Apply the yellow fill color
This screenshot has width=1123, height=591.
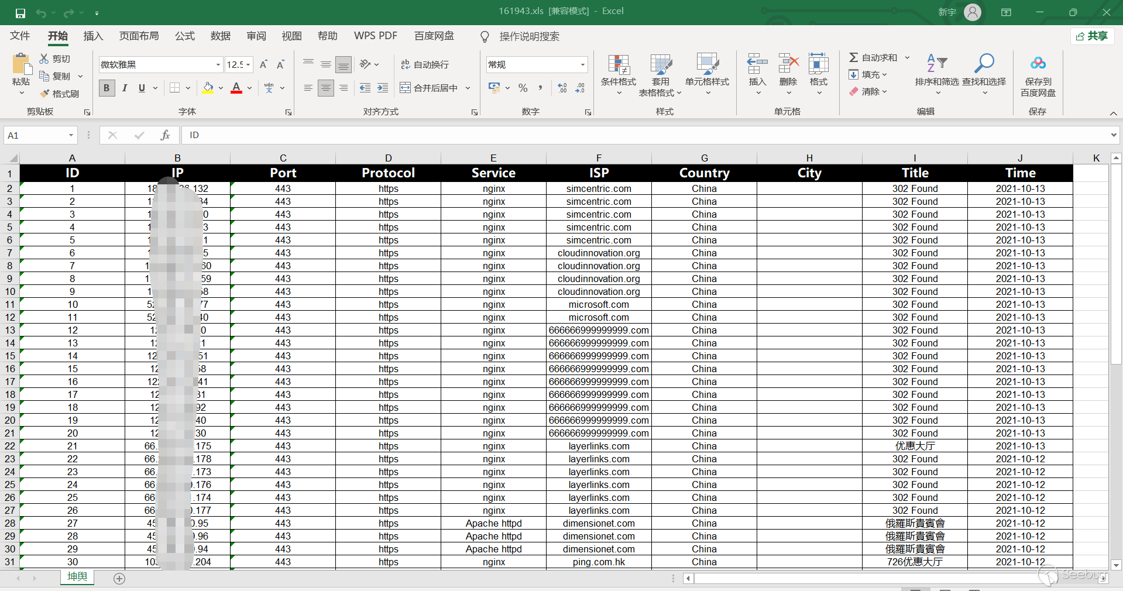208,88
